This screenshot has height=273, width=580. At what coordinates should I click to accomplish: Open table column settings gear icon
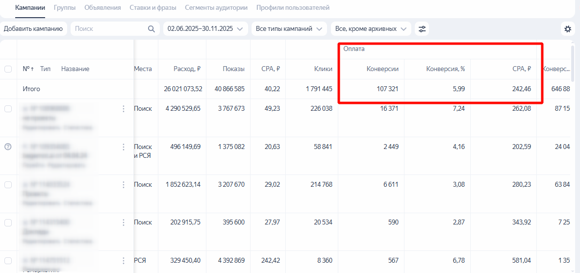tap(568, 29)
